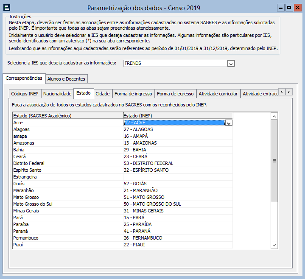Click the scroll up arrow of the state list
This screenshot has height=279, width=305.
[x=274, y=116]
